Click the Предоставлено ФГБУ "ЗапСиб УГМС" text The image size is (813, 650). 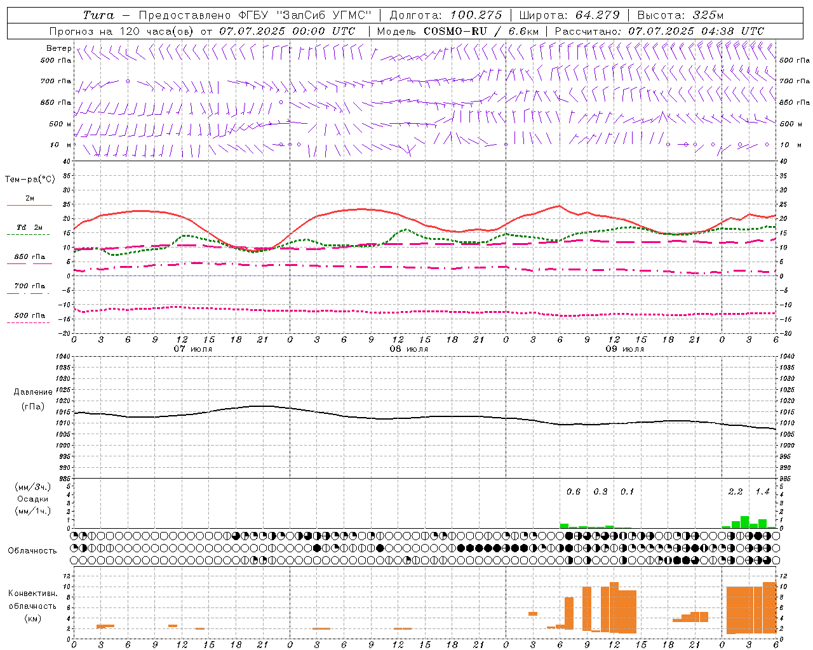[x=255, y=15]
